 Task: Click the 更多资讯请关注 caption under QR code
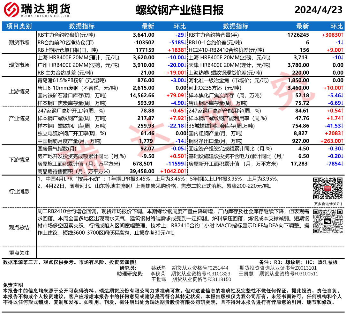(328, 204)
